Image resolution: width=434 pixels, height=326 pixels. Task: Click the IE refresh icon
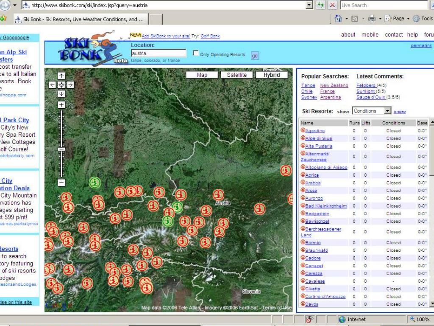pyautogui.click(x=320, y=5)
